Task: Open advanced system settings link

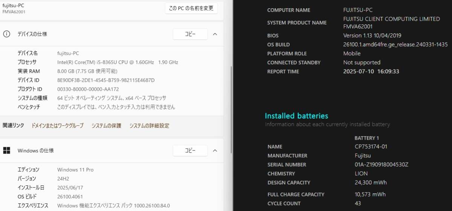Action: point(149,126)
